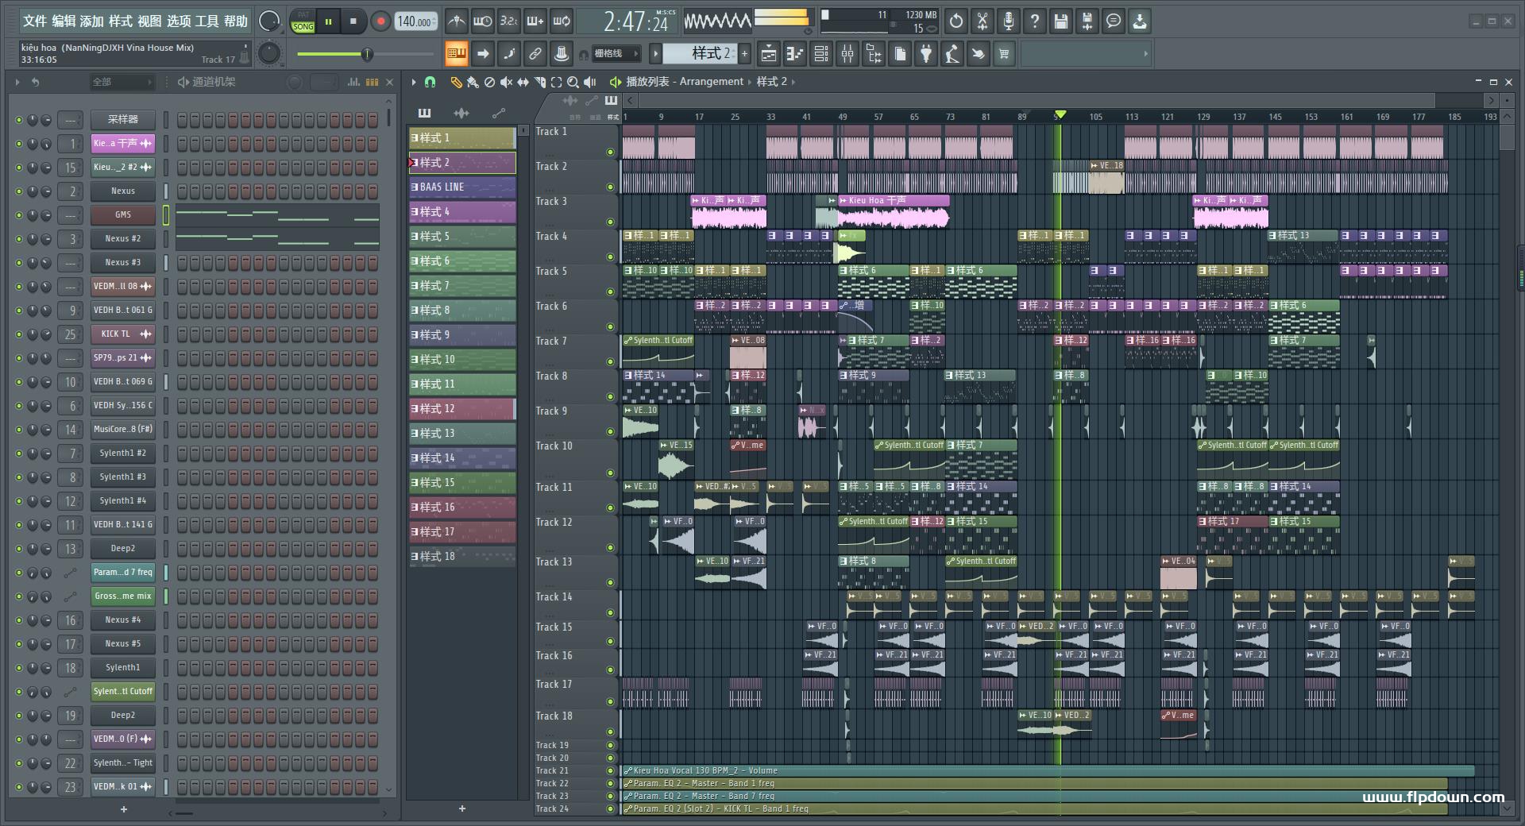Select the playlist slice tool
Image resolution: width=1525 pixels, height=826 pixels.
pos(539,82)
